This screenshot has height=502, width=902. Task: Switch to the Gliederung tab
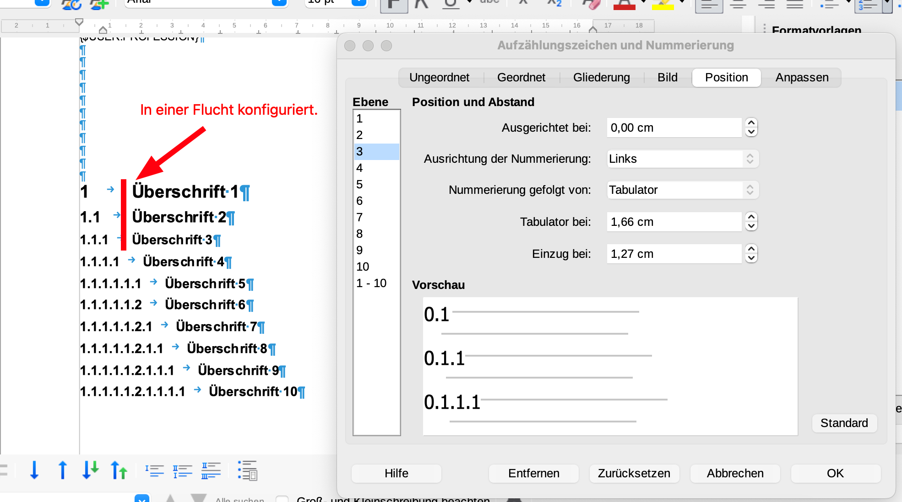601,78
